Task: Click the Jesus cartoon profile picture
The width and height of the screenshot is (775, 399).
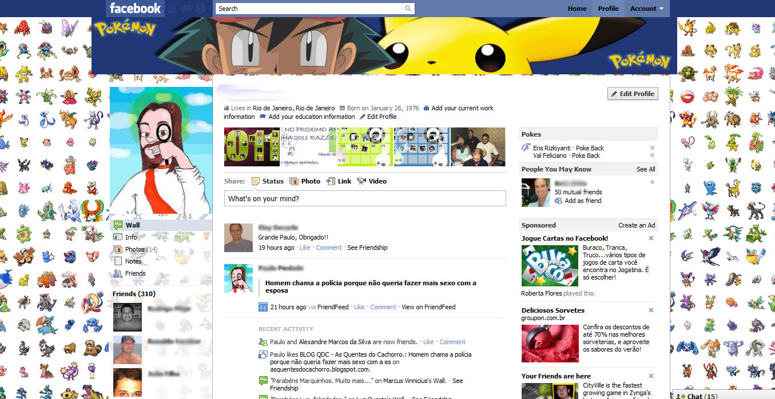Action: [x=161, y=150]
